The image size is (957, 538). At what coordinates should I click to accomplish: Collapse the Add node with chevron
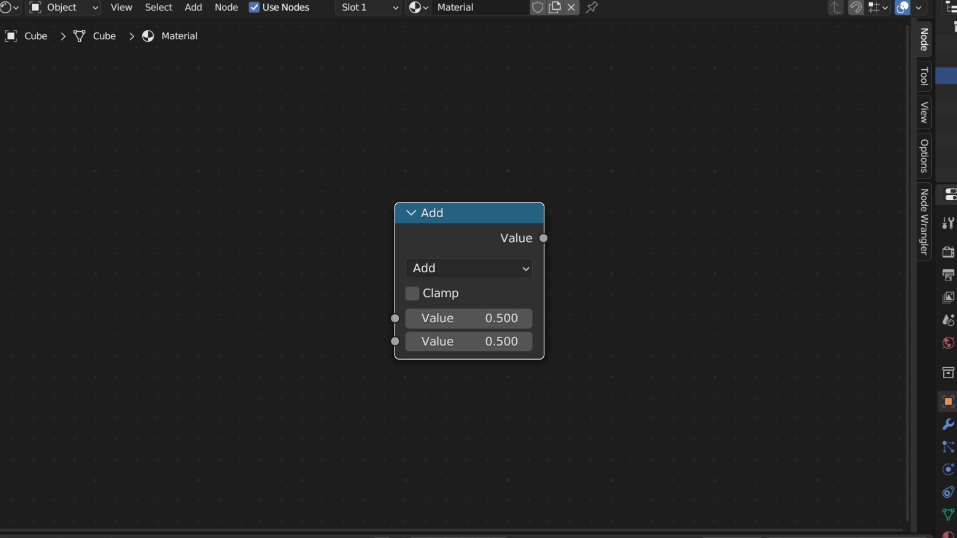(x=411, y=213)
